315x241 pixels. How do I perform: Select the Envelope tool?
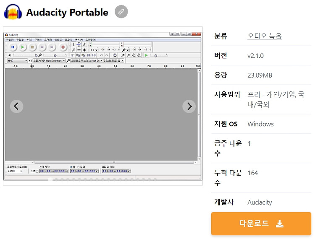click(x=79, y=44)
